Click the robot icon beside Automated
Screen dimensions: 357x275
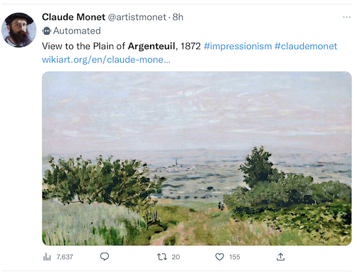[x=47, y=31]
